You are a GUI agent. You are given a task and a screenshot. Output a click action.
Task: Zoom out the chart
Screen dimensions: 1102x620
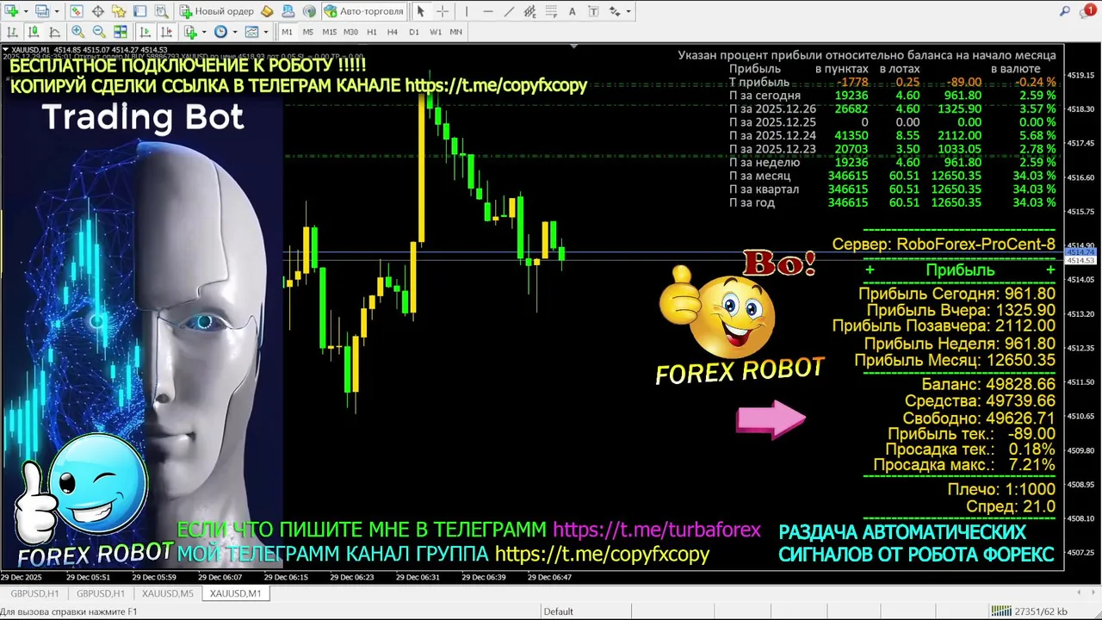99,32
